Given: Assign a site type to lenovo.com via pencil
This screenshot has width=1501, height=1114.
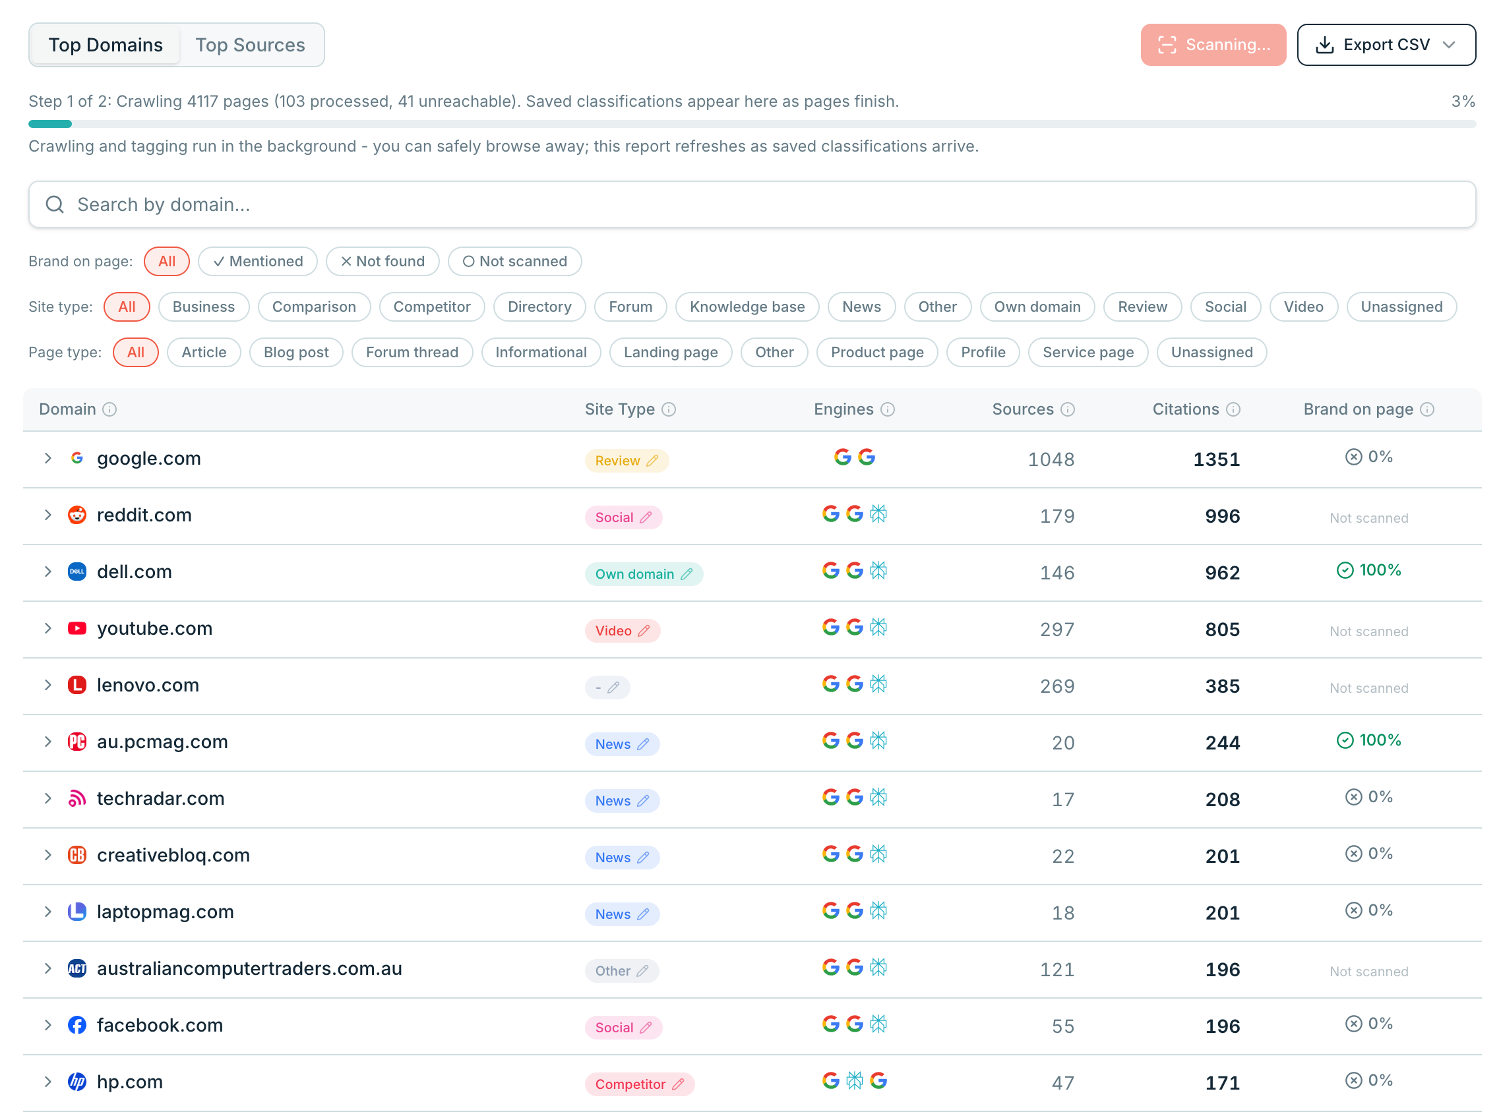Looking at the screenshot, I should pyautogui.click(x=613, y=687).
